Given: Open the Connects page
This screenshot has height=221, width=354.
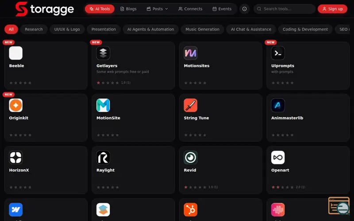Looking at the screenshot, I should coord(190,9).
